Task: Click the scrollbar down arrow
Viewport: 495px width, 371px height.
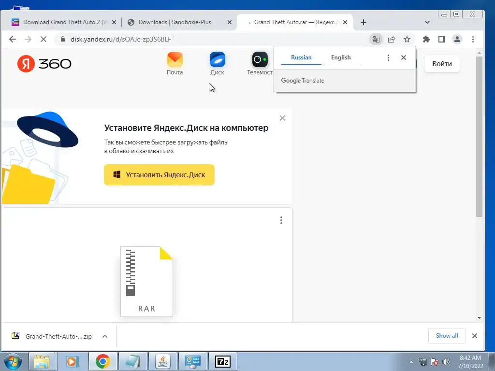Action: coord(479,318)
